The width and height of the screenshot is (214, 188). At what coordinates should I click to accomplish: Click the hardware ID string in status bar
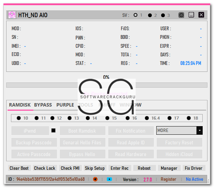coord(50,179)
